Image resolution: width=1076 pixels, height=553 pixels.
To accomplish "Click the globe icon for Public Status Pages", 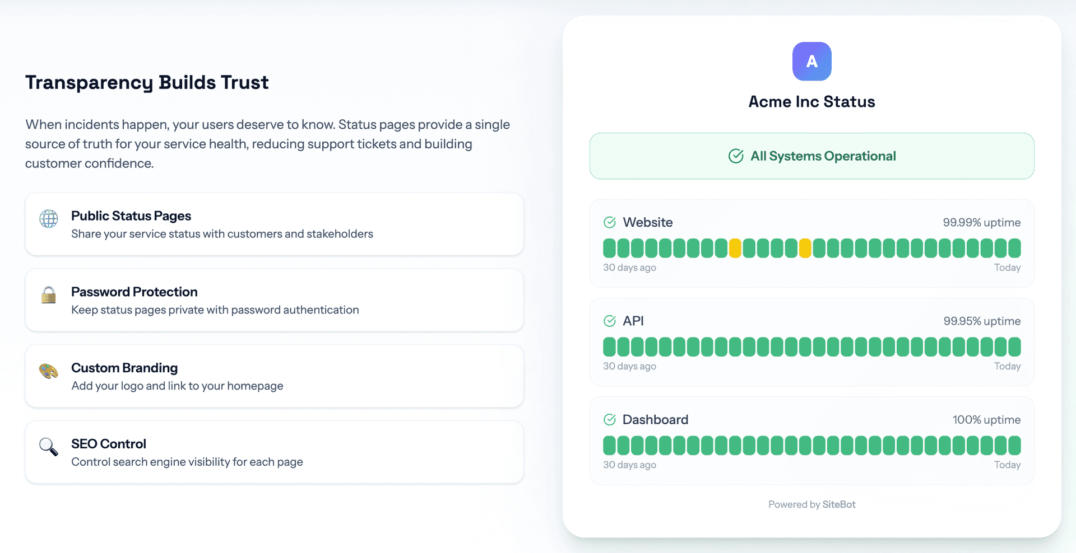I will (x=49, y=219).
